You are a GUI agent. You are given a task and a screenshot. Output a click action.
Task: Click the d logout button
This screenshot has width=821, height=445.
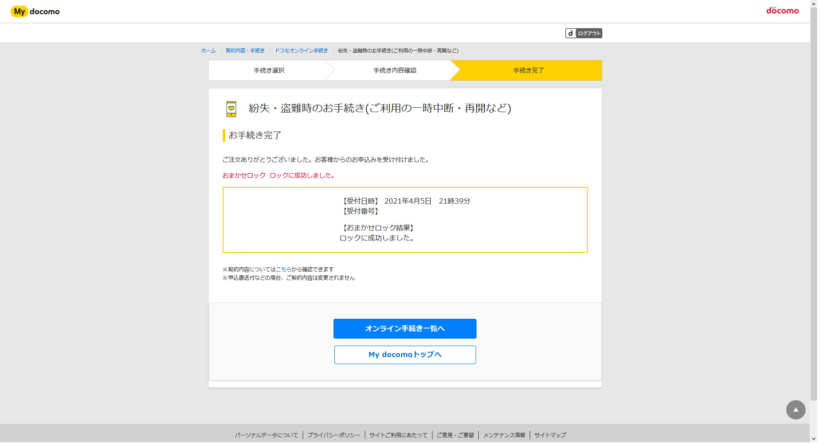(583, 33)
